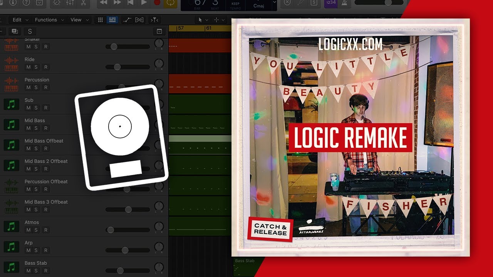The image size is (493, 277).
Task: Mute the Mid Bass track
Action: click(28, 128)
